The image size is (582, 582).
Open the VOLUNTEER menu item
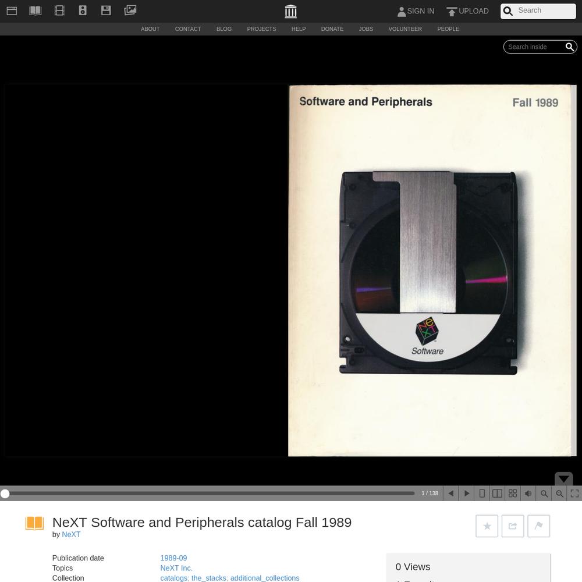point(405,29)
